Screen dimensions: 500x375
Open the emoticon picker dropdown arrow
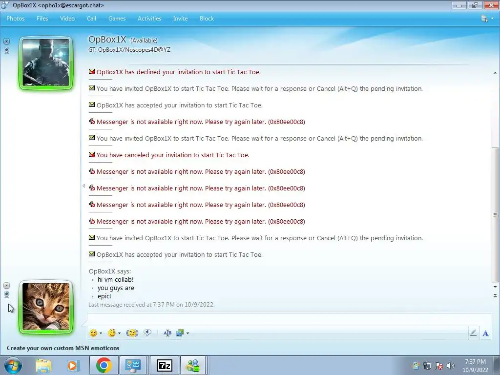click(101, 333)
